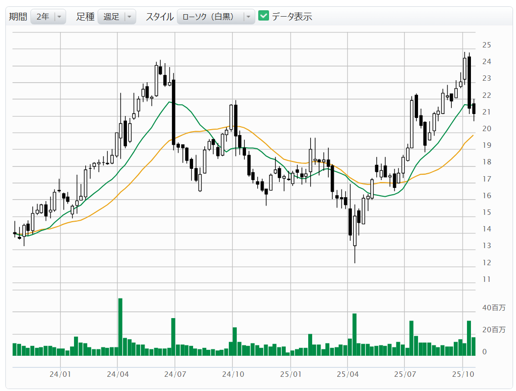The width and height of the screenshot is (516, 391).
Task: Click the 40百万 volume axis label
Action: click(x=493, y=308)
